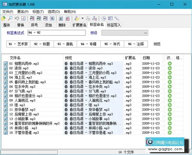Open the 标签(T) menu

pos(38,12)
